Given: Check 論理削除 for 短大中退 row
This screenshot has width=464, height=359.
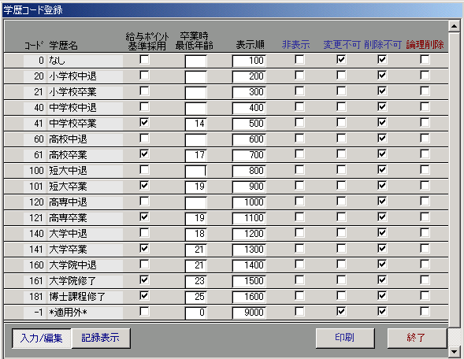Looking at the screenshot, I should coord(425,170).
